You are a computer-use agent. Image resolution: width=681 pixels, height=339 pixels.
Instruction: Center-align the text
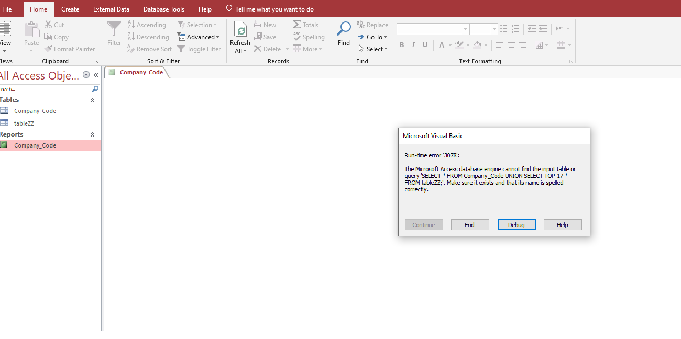511,46
